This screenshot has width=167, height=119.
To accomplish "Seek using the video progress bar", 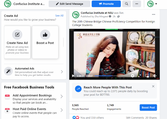I will (111, 76).
